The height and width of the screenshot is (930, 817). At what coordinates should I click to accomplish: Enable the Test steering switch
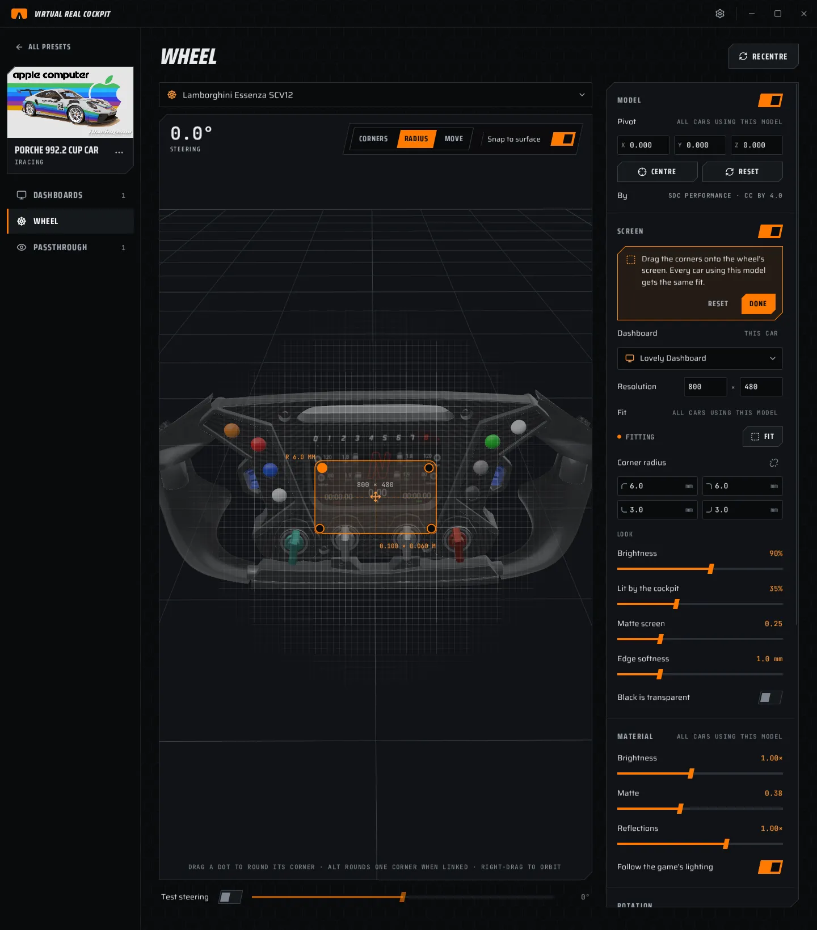(x=230, y=897)
